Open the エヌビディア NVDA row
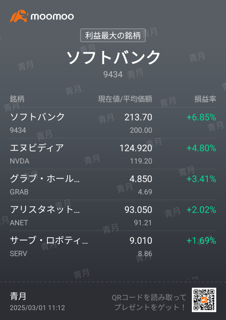 point(113,154)
